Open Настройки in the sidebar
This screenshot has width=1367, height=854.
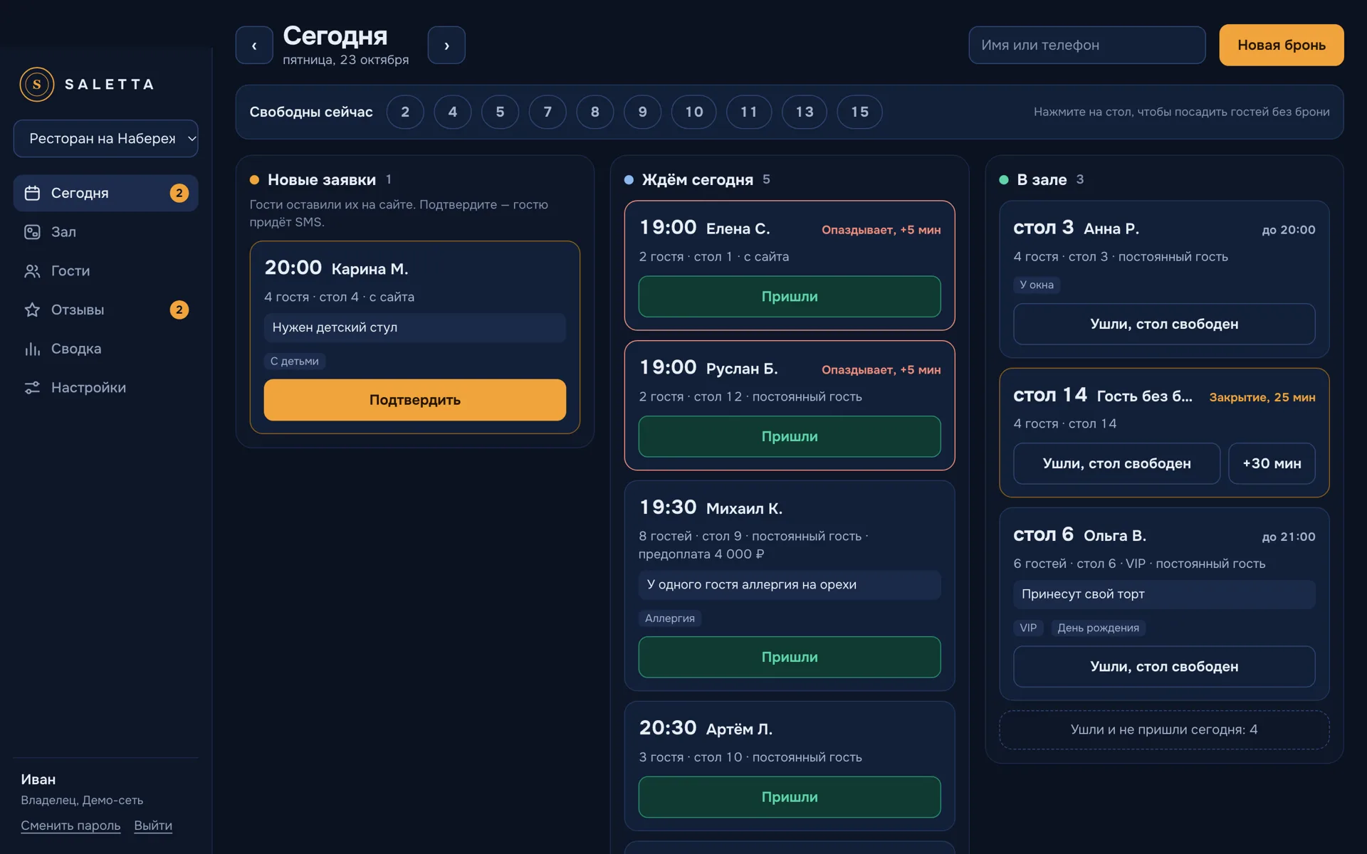(x=105, y=388)
